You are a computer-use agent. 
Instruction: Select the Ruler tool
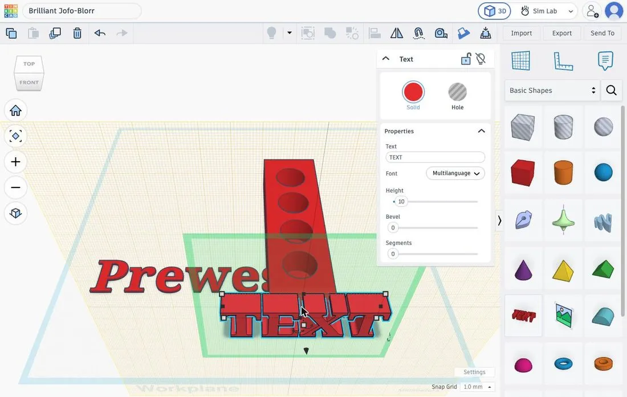click(x=563, y=61)
